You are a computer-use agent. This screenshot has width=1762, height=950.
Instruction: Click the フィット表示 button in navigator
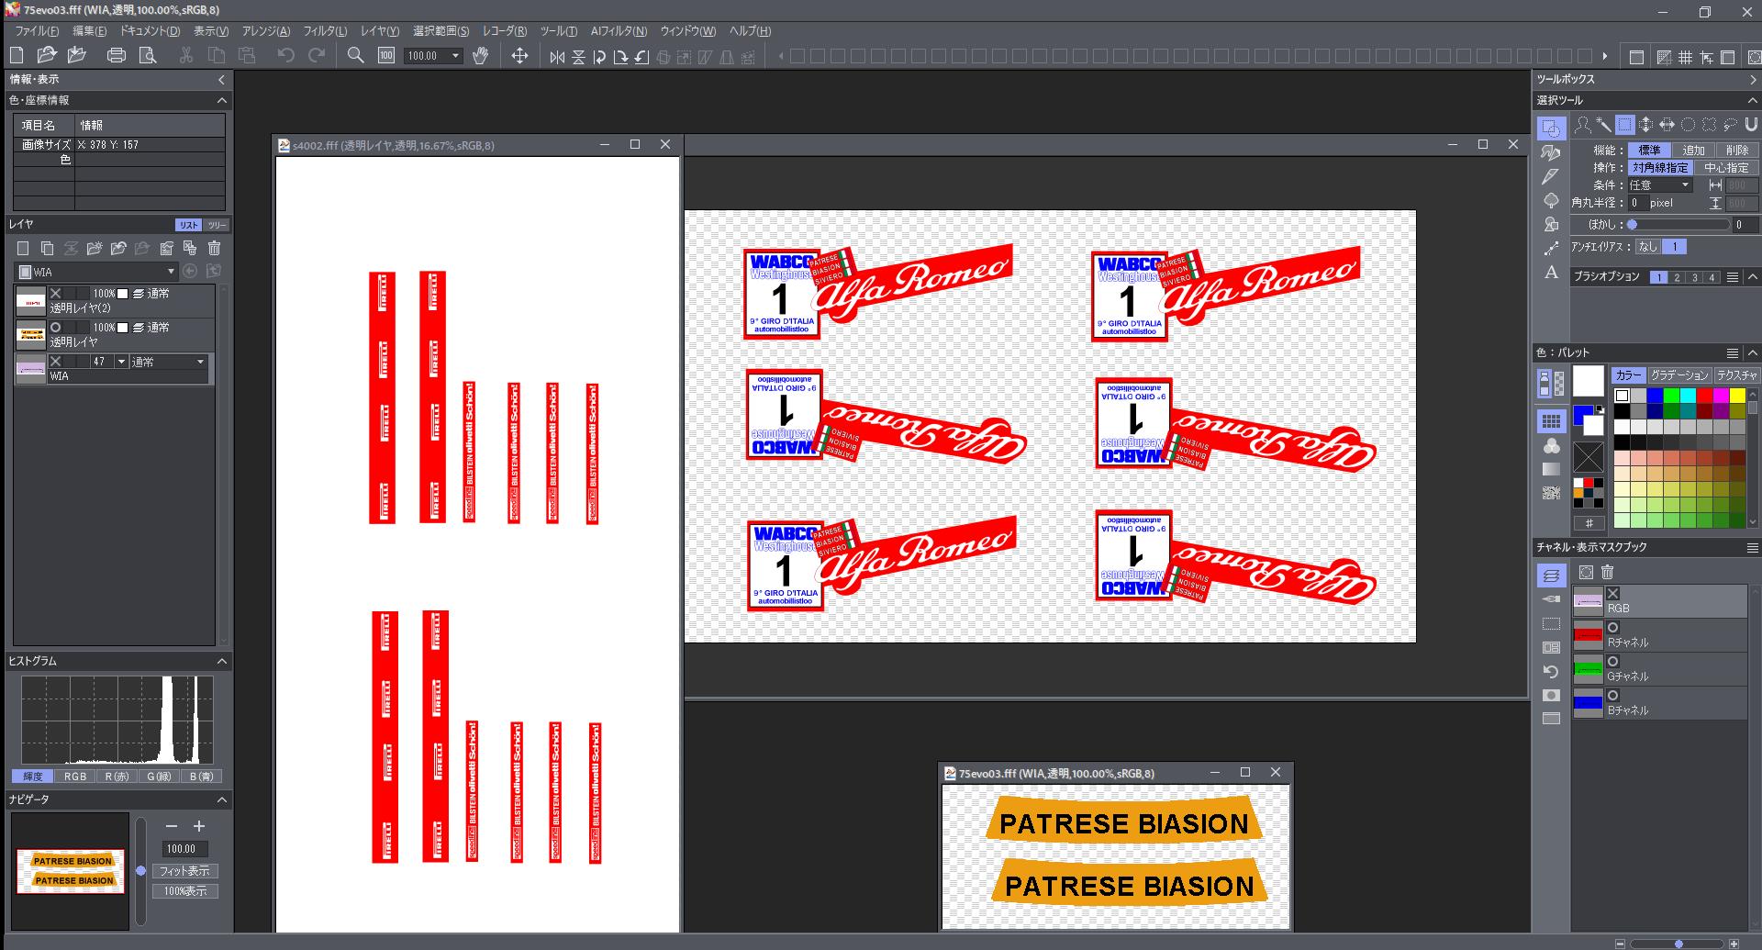tap(184, 871)
